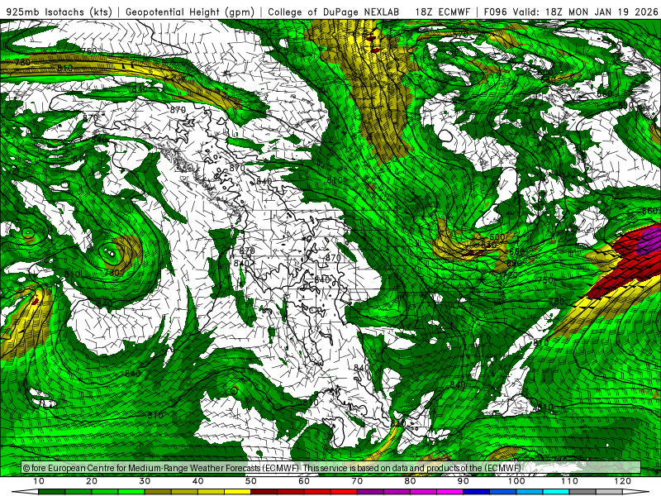Click the magenta 85–90 kt legend swatch
Viewport: 661px width, 496px height.
click(449, 492)
